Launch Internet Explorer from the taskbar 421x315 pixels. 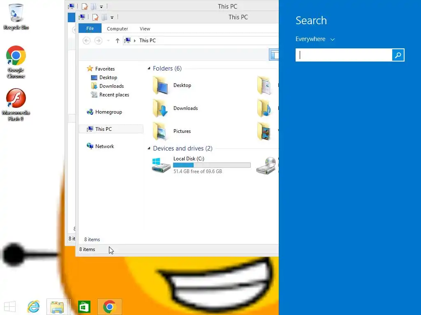[34, 307]
